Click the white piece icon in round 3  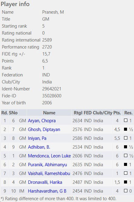(x=126, y=138)
